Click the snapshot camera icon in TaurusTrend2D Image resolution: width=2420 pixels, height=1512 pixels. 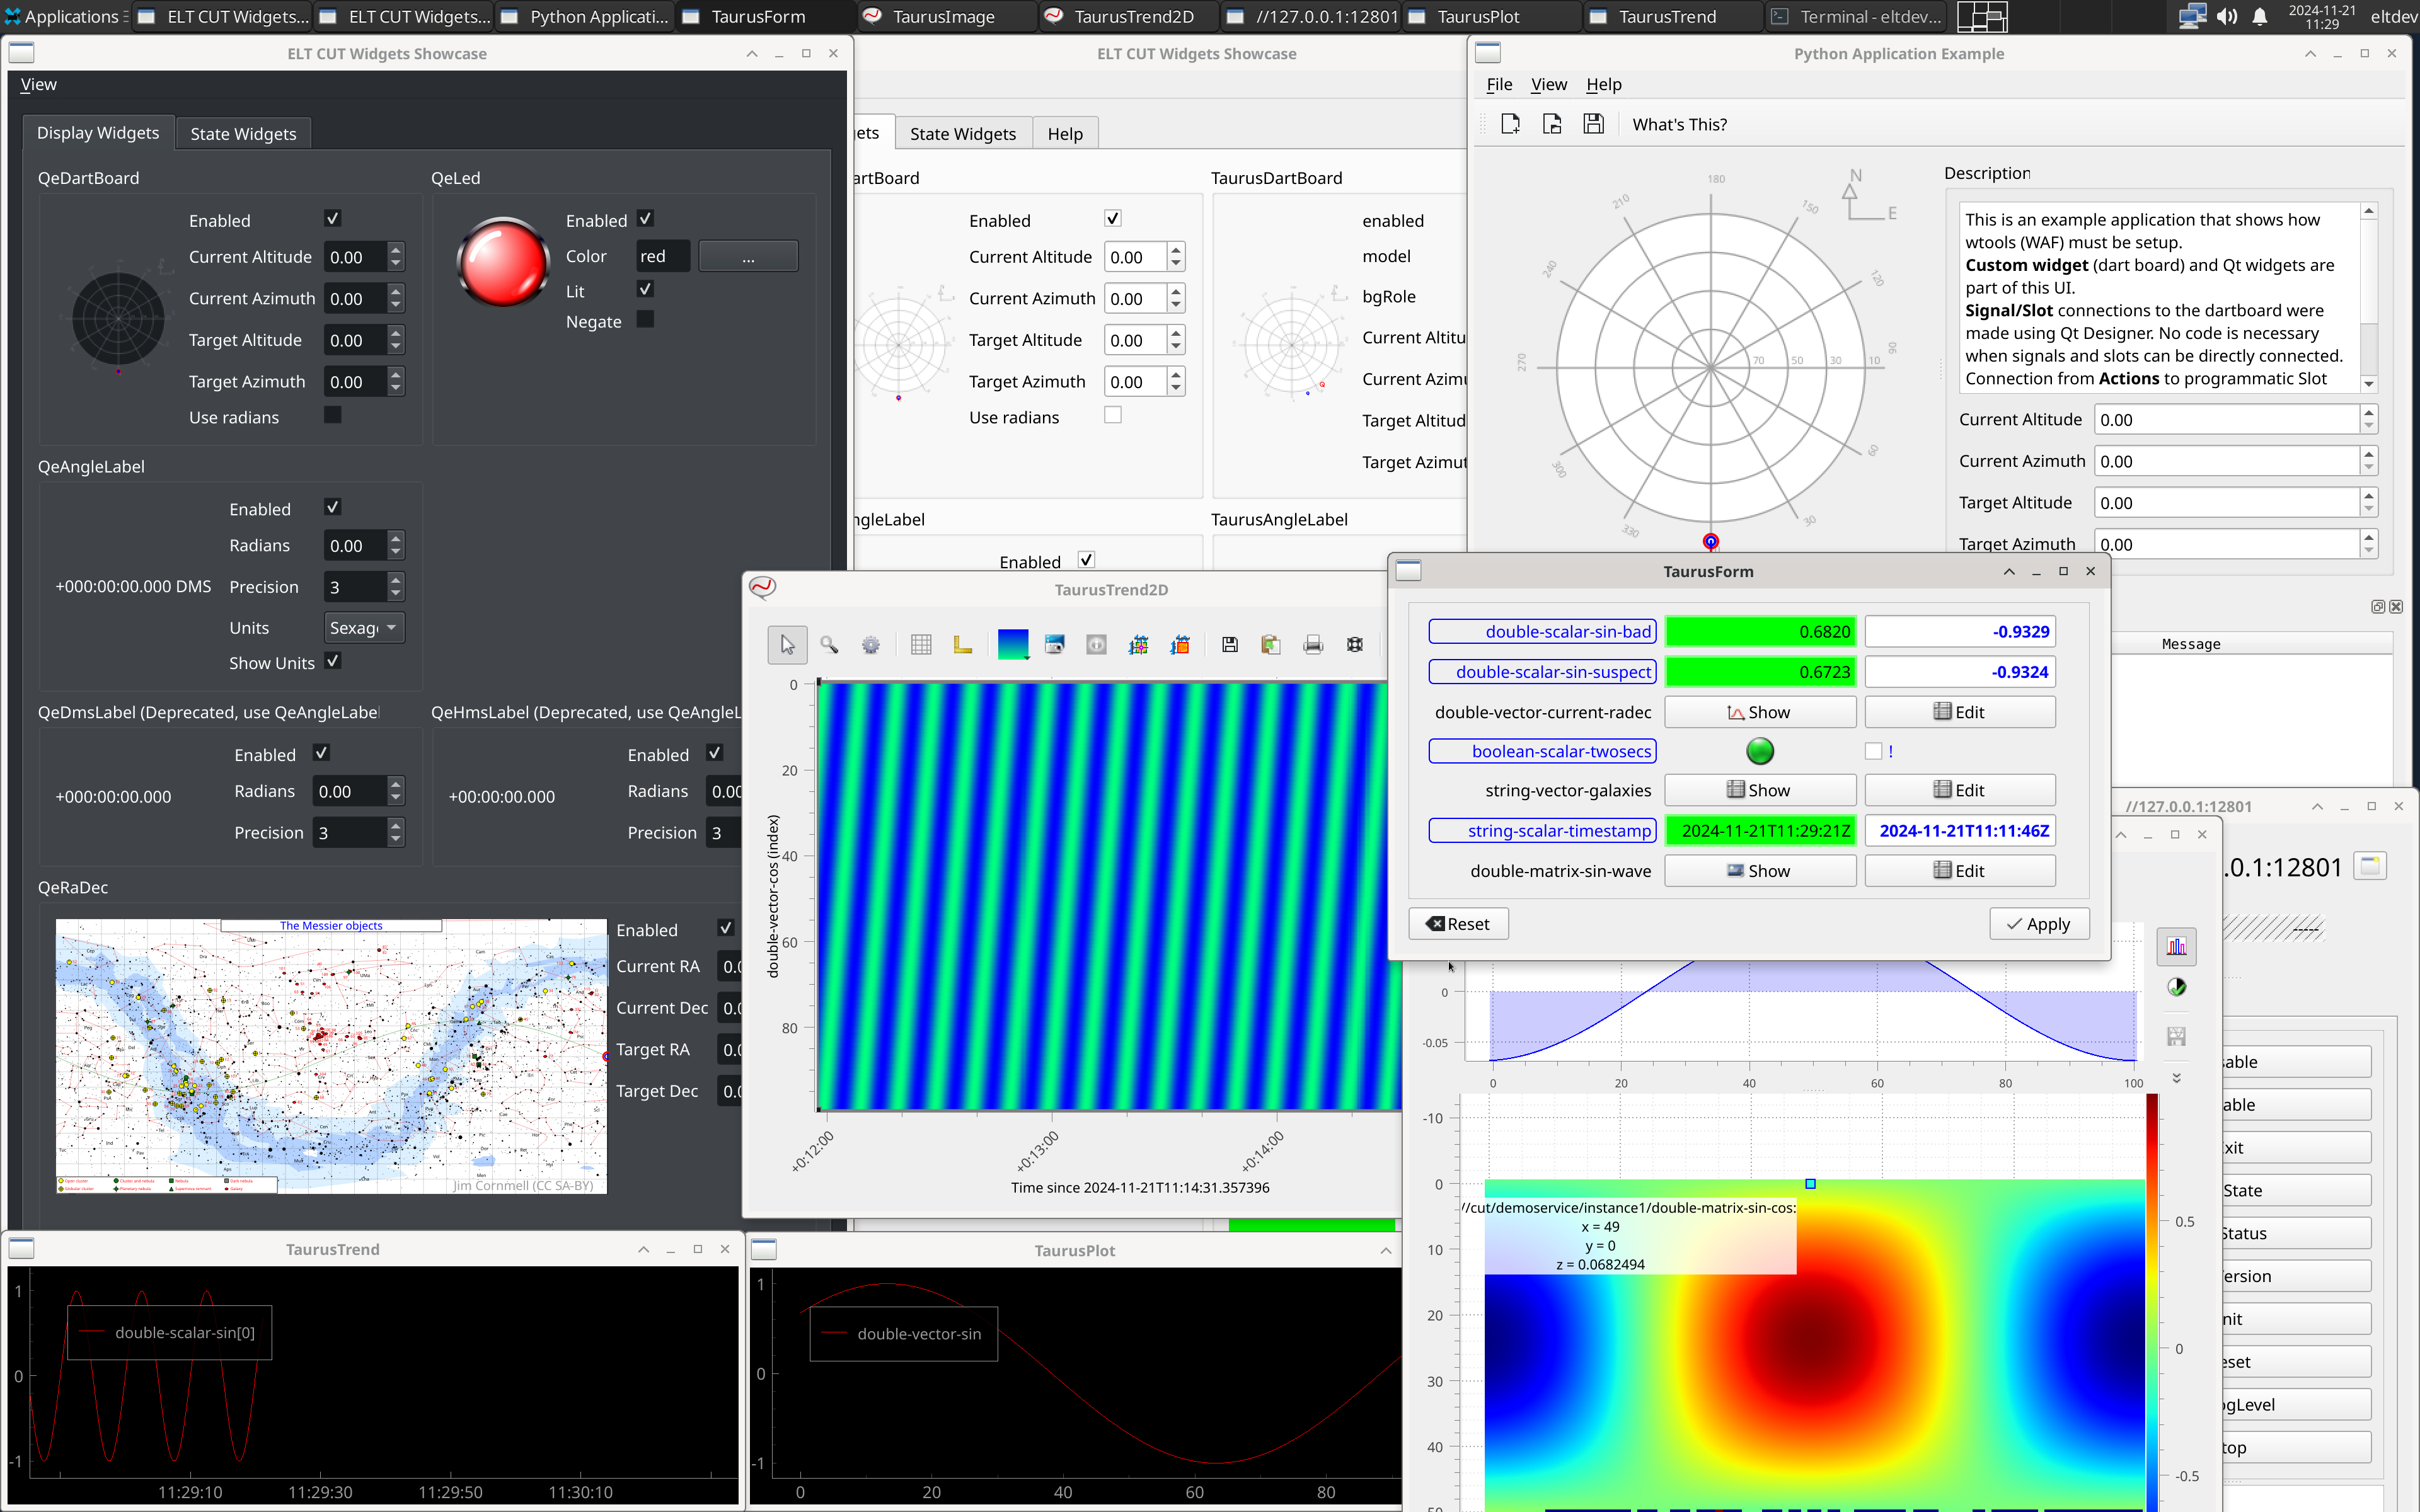(1054, 645)
